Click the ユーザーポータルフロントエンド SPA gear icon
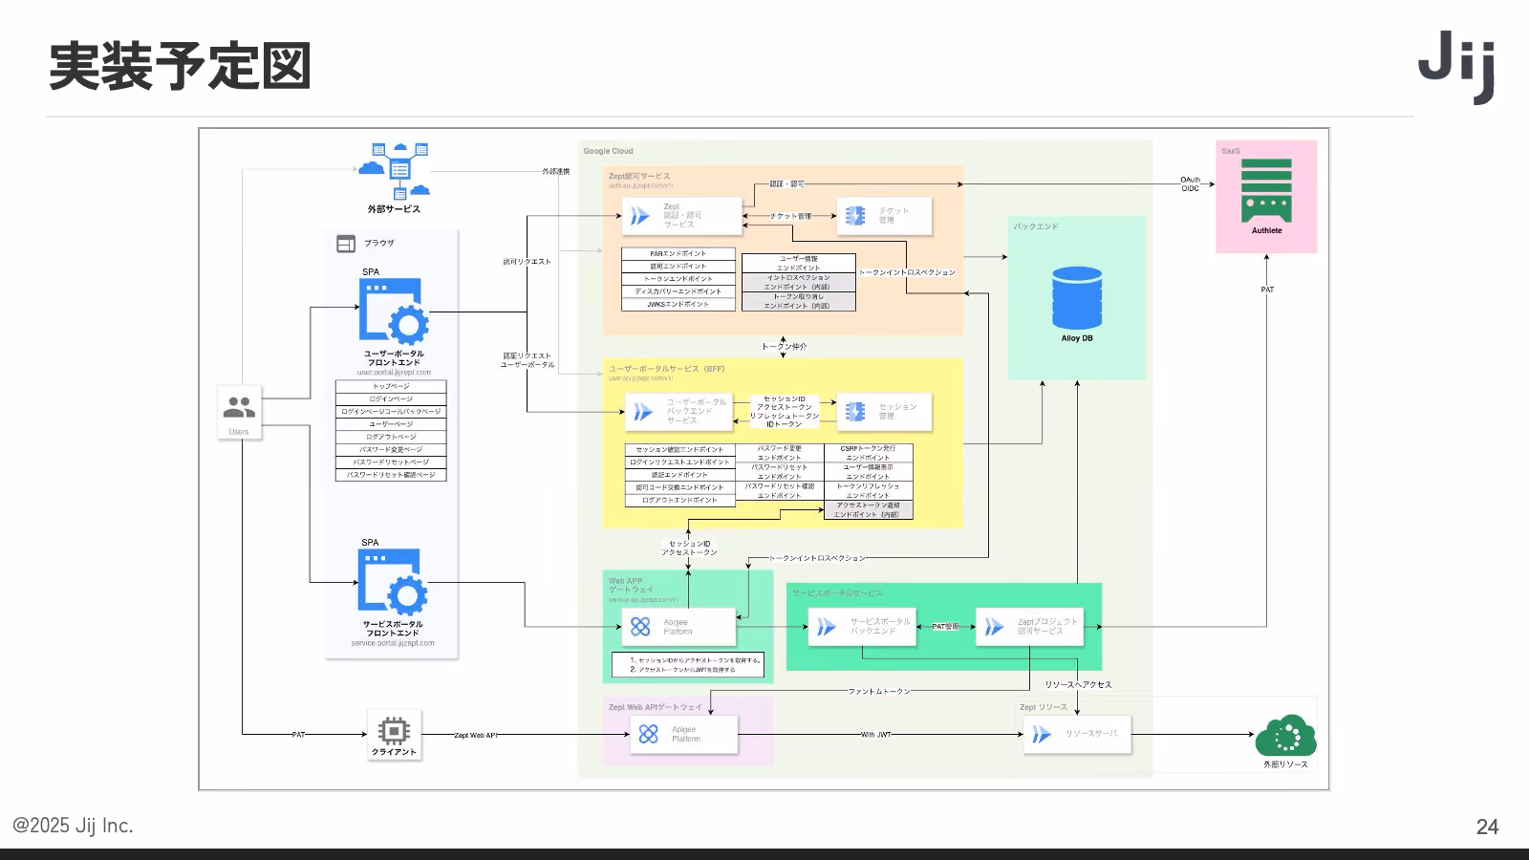The width and height of the screenshot is (1529, 860). pyautogui.click(x=393, y=311)
